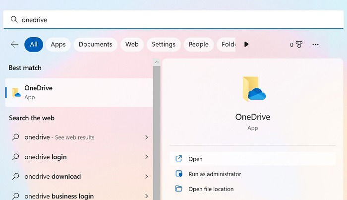Select the All filter tab
The image size is (347, 200).
point(34,44)
